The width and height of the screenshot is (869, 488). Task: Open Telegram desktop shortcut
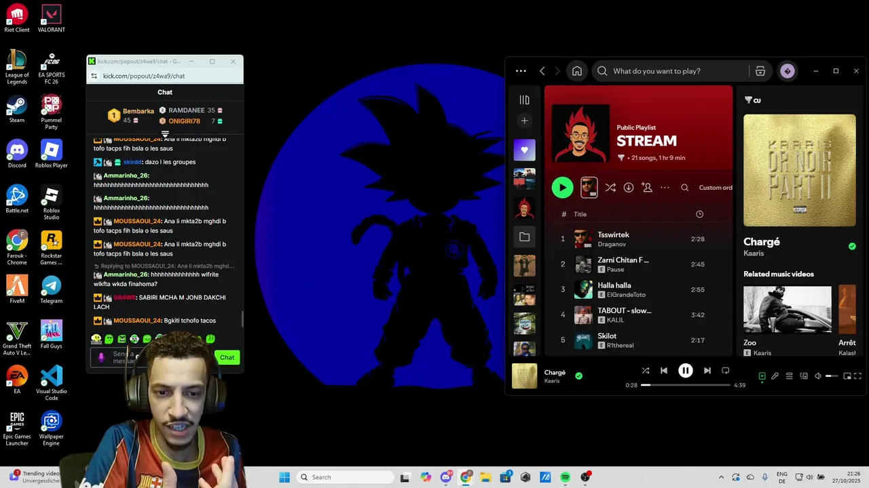pos(52,289)
